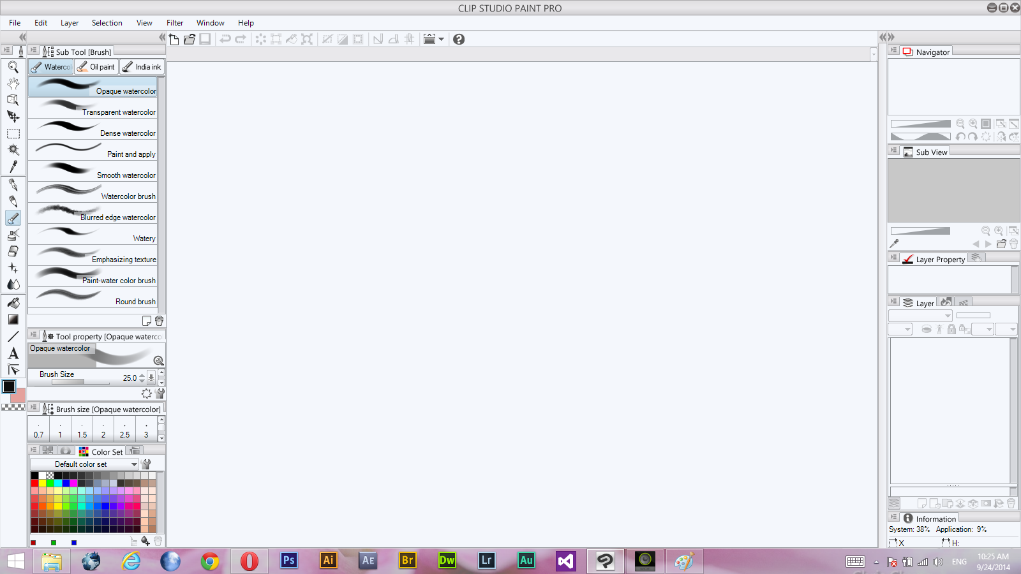Click the Information palette tab
Screen dimensions: 1021x574
pyautogui.click(x=930, y=519)
